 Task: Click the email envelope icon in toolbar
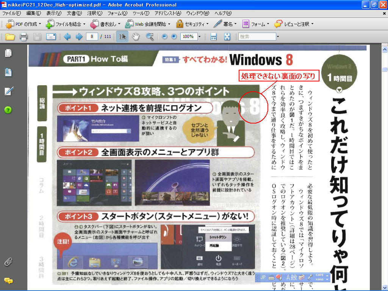[x=51, y=37]
